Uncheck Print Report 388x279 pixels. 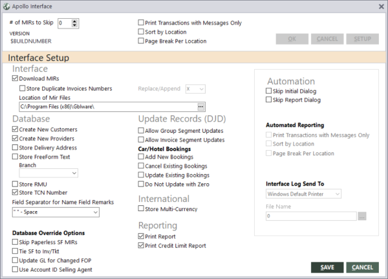tap(141, 236)
